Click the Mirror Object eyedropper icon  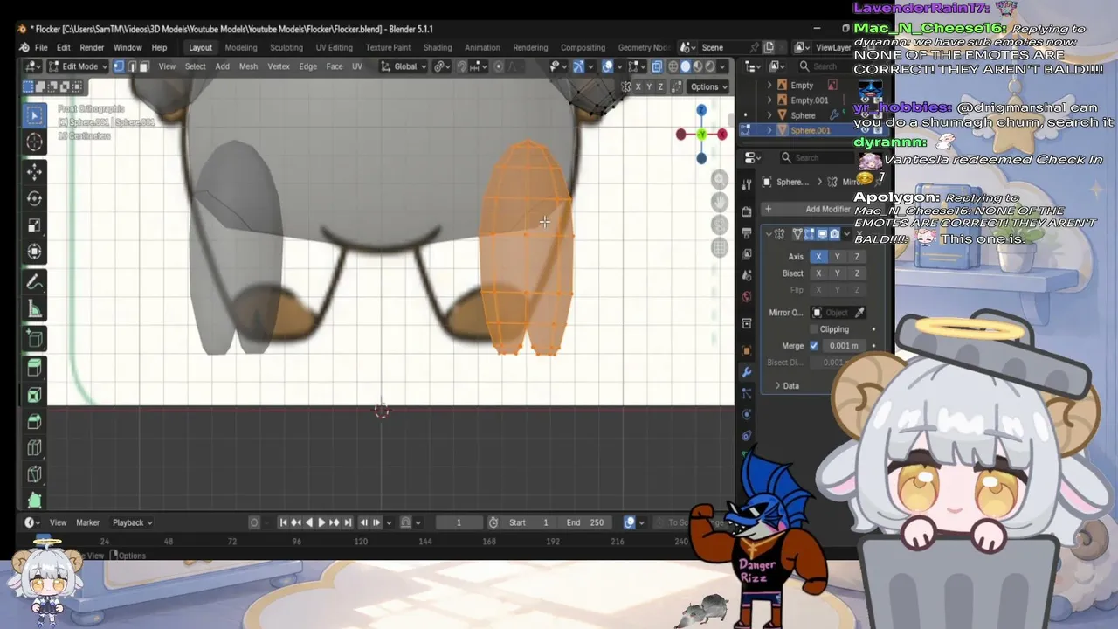(x=859, y=313)
